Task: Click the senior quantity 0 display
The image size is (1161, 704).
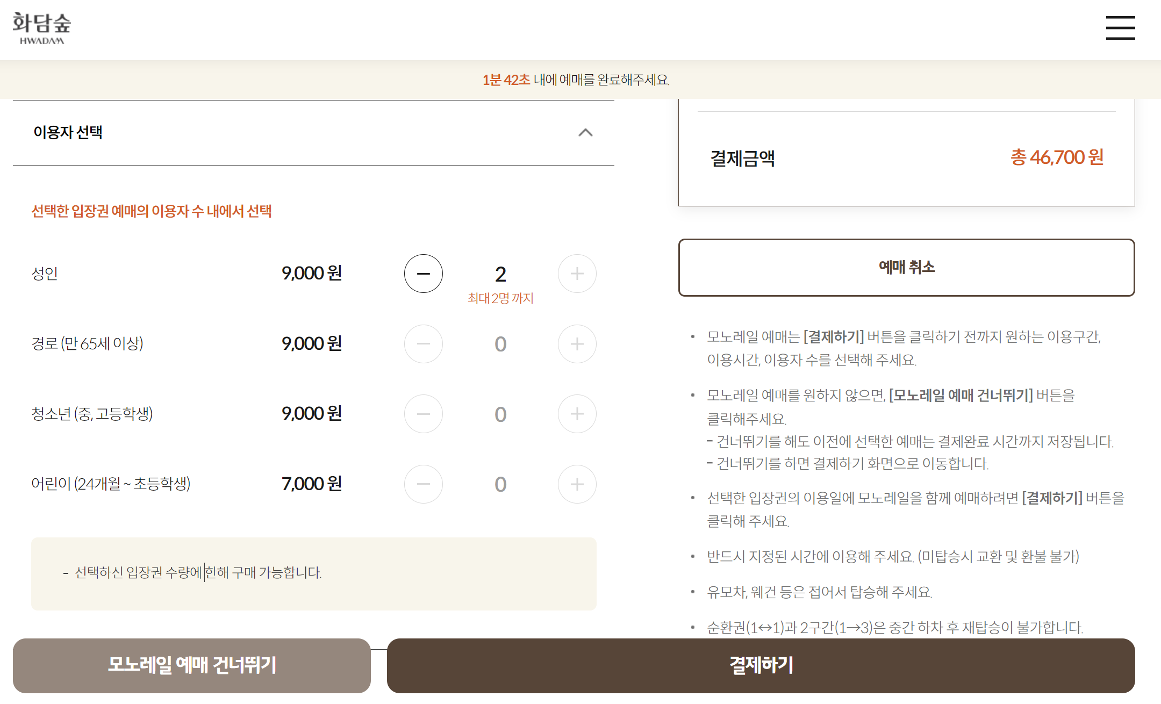Action: [500, 344]
